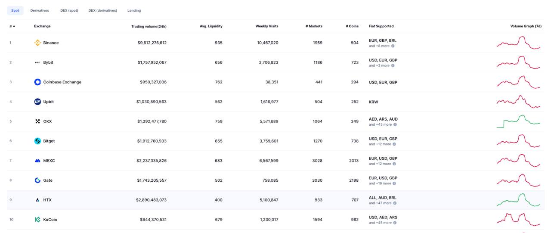Switch to the Derivatives tab
The height and width of the screenshot is (233, 551).
tap(40, 10)
